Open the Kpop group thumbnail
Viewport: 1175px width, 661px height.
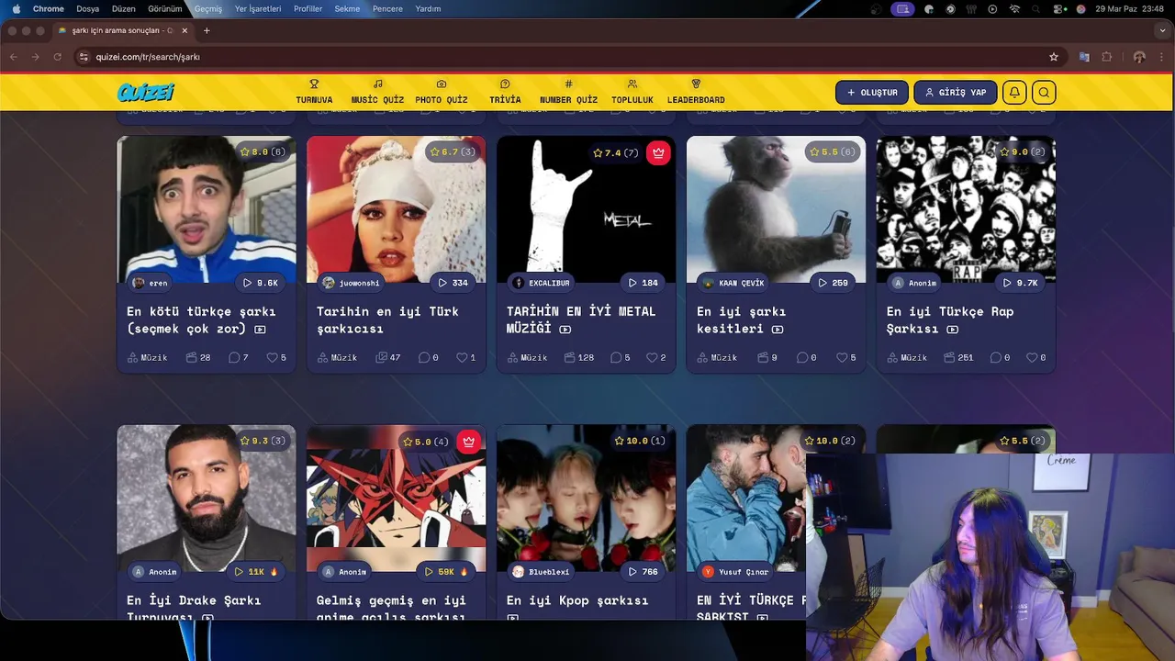(x=586, y=498)
